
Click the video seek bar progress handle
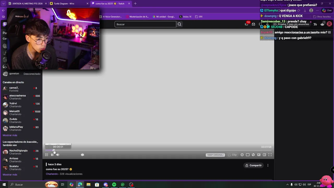tap(54, 150)
